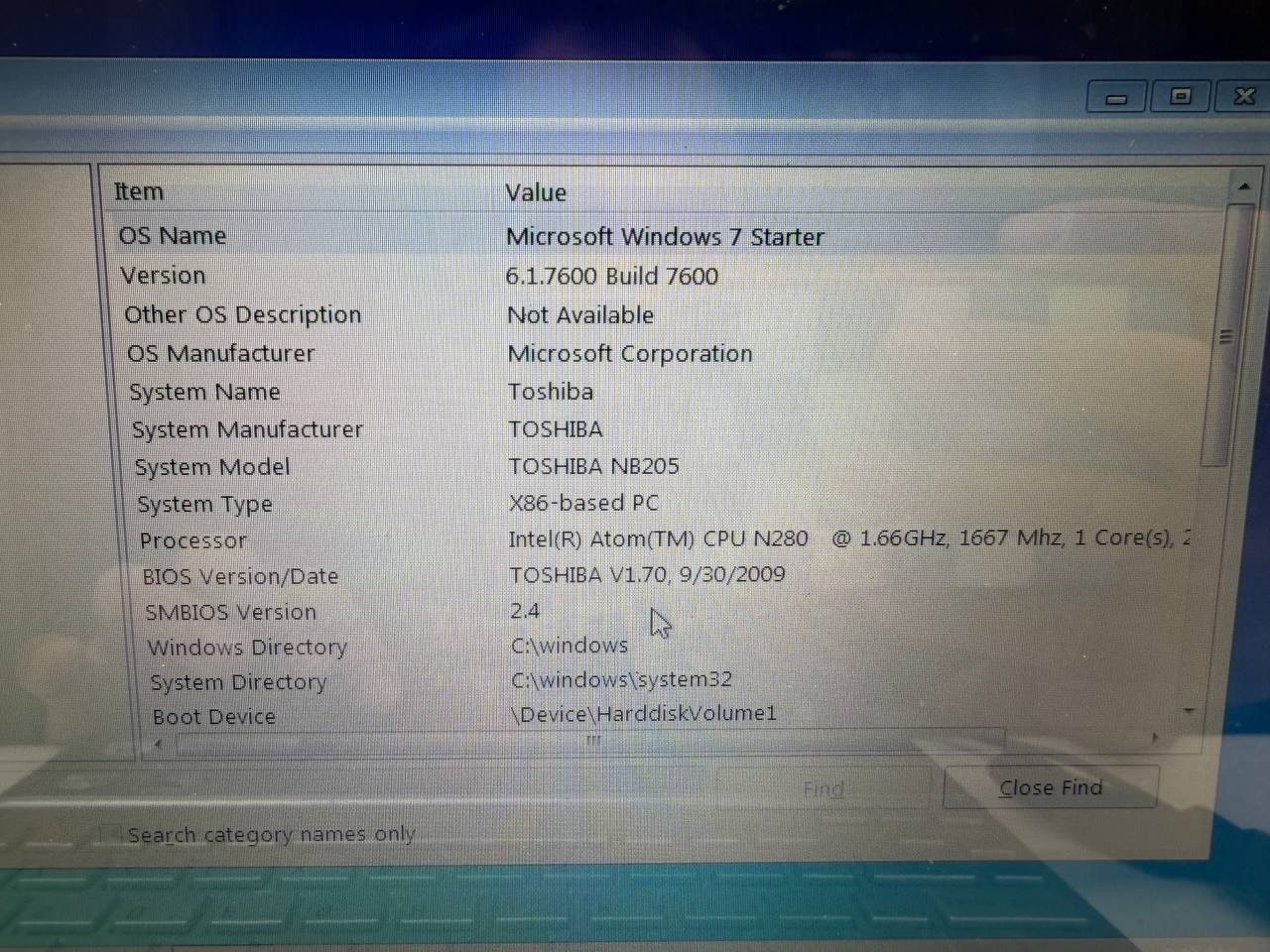Click the vertical scrollbar down arrow
Viewport: 1270px width, 952px height.
point(1189,711)
